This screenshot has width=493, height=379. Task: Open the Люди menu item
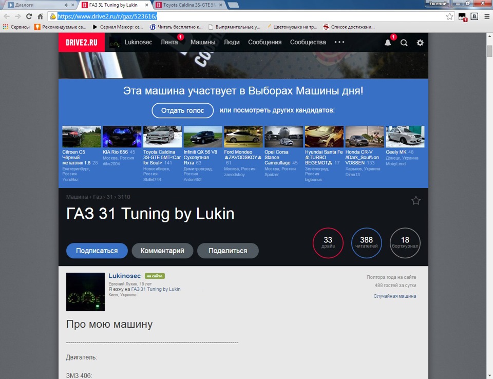coord(232,42)
